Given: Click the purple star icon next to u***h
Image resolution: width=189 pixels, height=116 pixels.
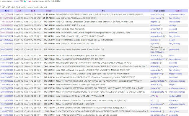Looking at the screenshot, I should [x=157, y=96].
